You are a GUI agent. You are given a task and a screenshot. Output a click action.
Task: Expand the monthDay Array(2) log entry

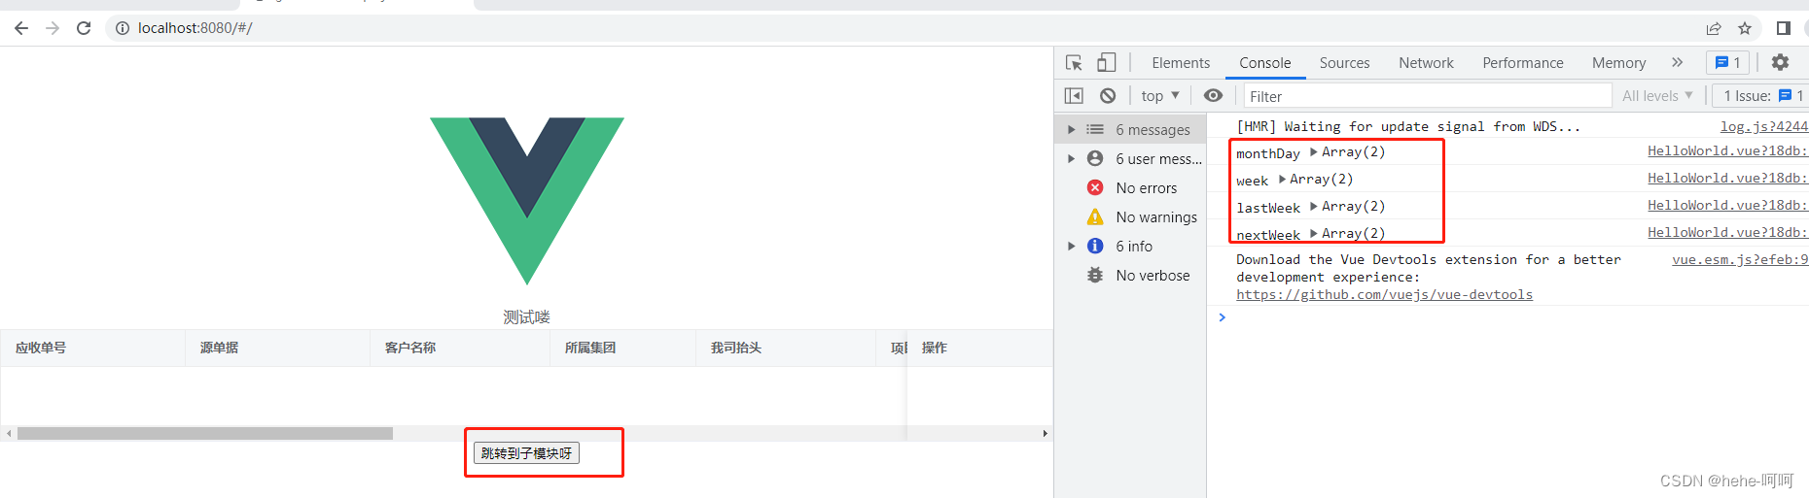(x=1314, y=151)
